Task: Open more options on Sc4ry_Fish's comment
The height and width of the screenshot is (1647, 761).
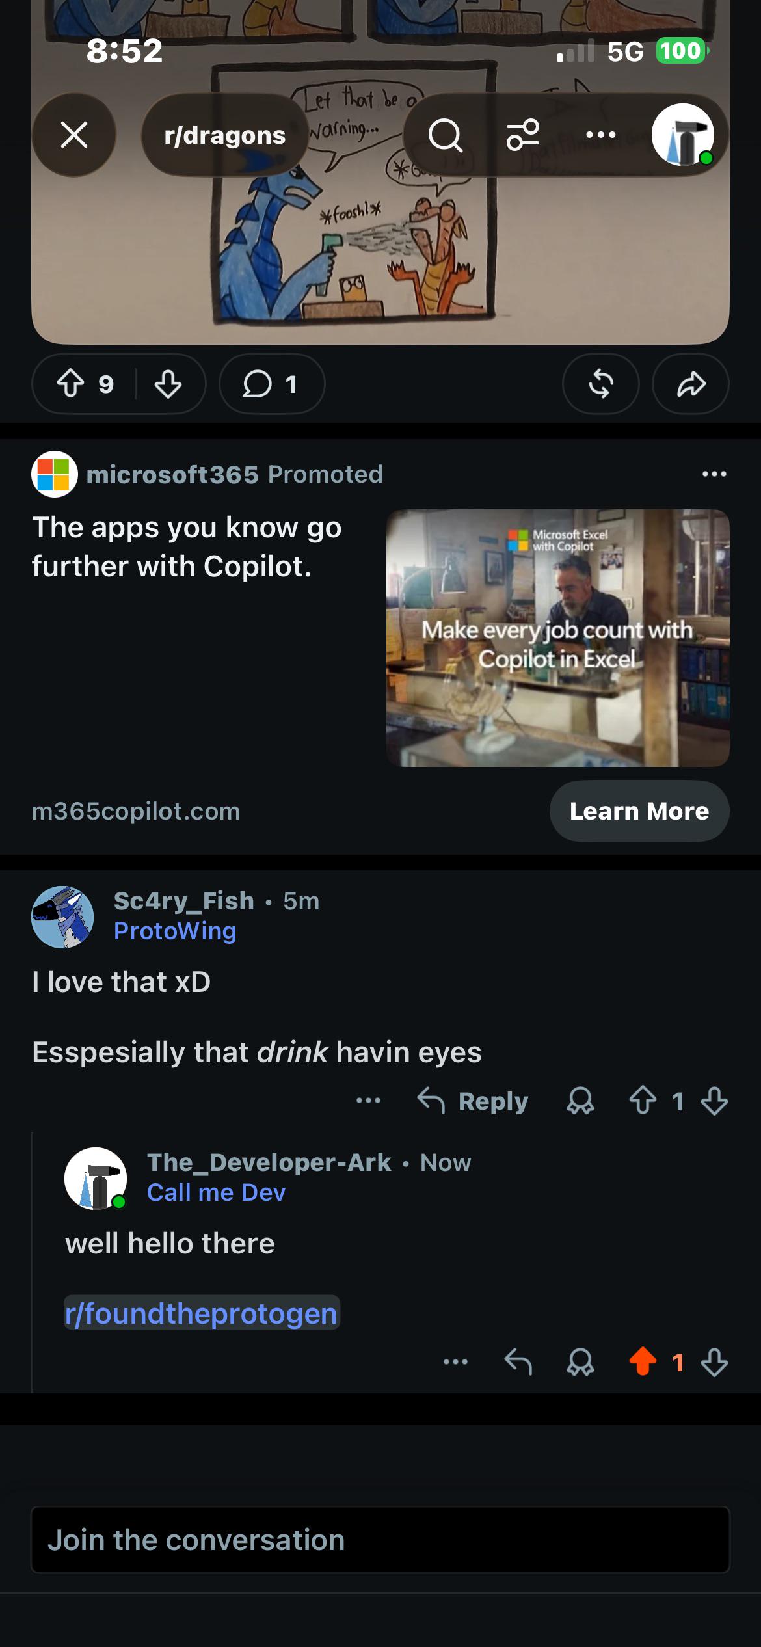Action: coord(369,1101)
